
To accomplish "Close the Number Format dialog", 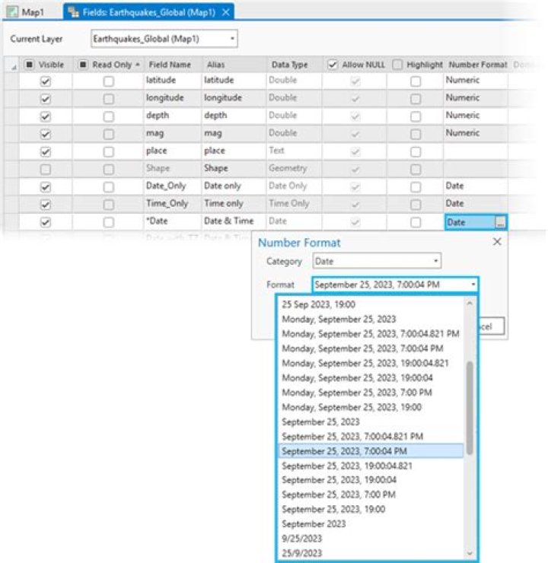I will pos(497,242).
